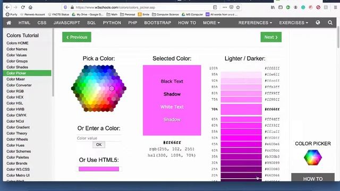Open the HOW TO box at bottom right
The width and height of the screenshot is (340, 191).
[313, 177]
